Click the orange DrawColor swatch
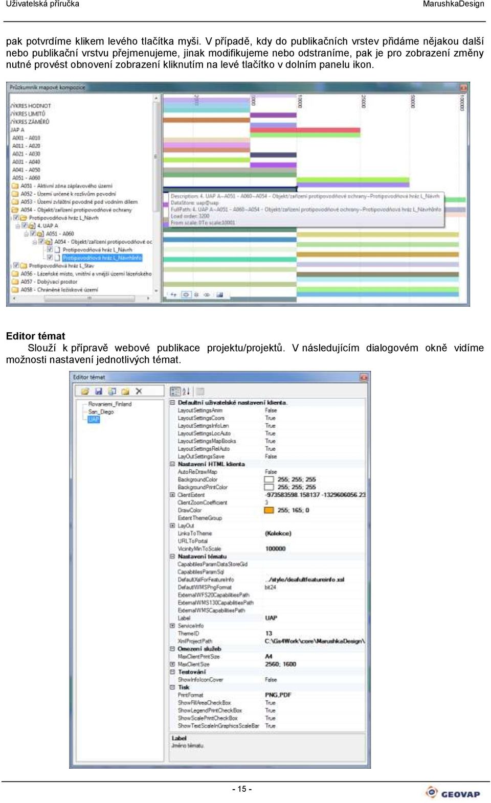The image size is (491, 803). [269, 510]
